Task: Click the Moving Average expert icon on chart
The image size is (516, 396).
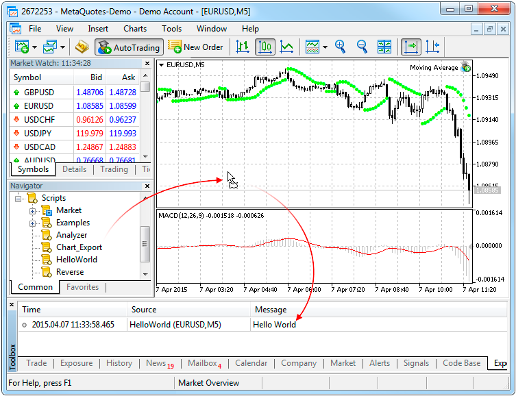Action: (466, 67)
